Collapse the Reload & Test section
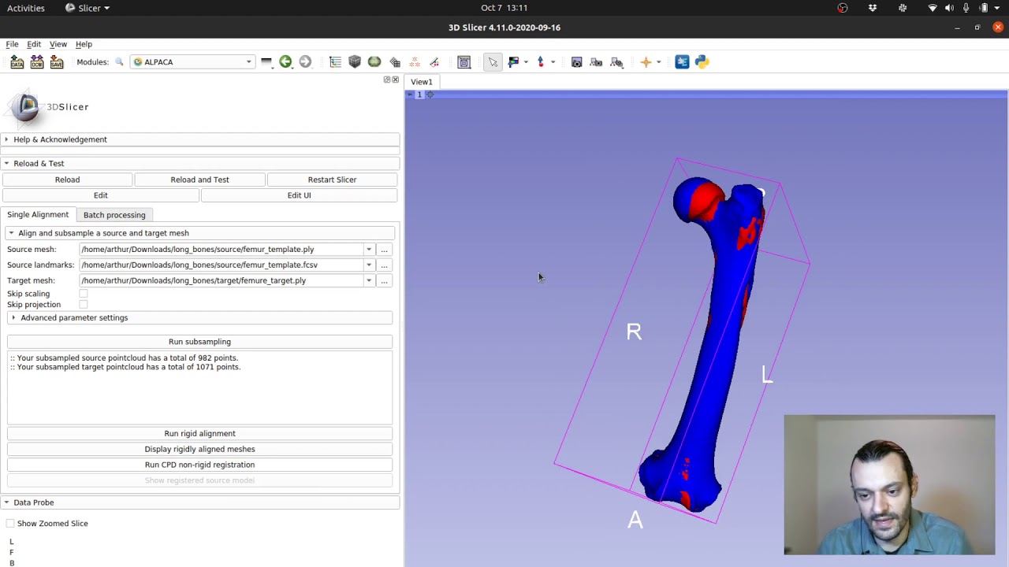1009x567 pixels. (200, 164)
